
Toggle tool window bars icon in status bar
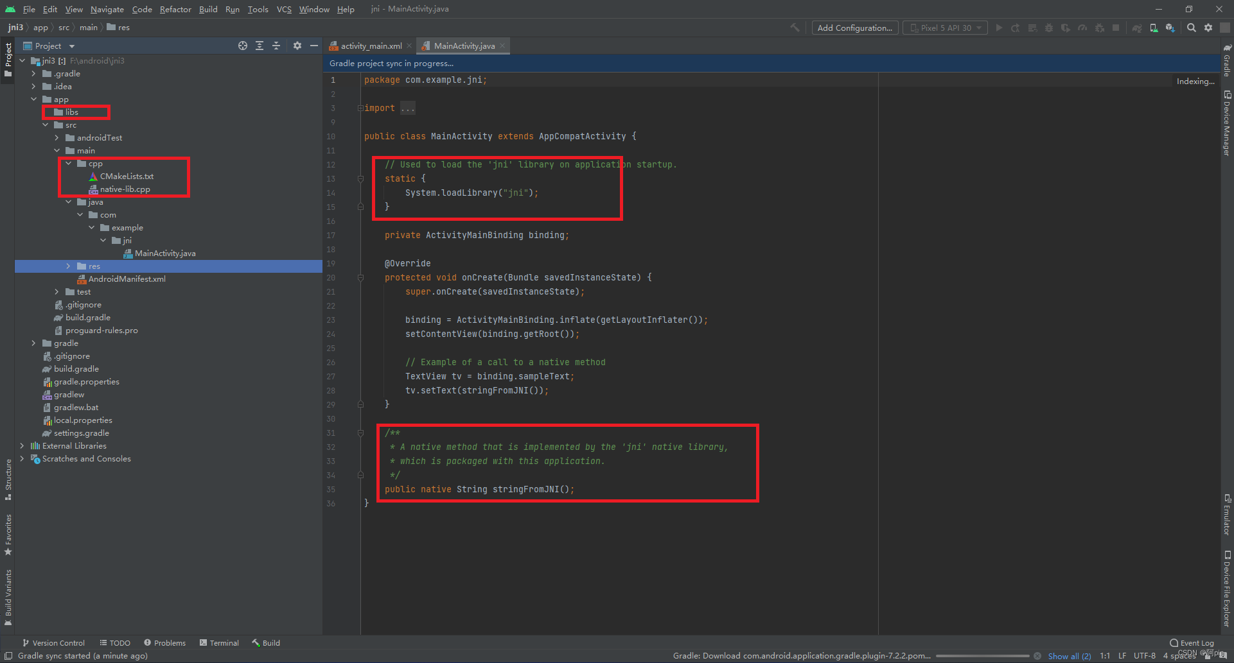(8, 656)
